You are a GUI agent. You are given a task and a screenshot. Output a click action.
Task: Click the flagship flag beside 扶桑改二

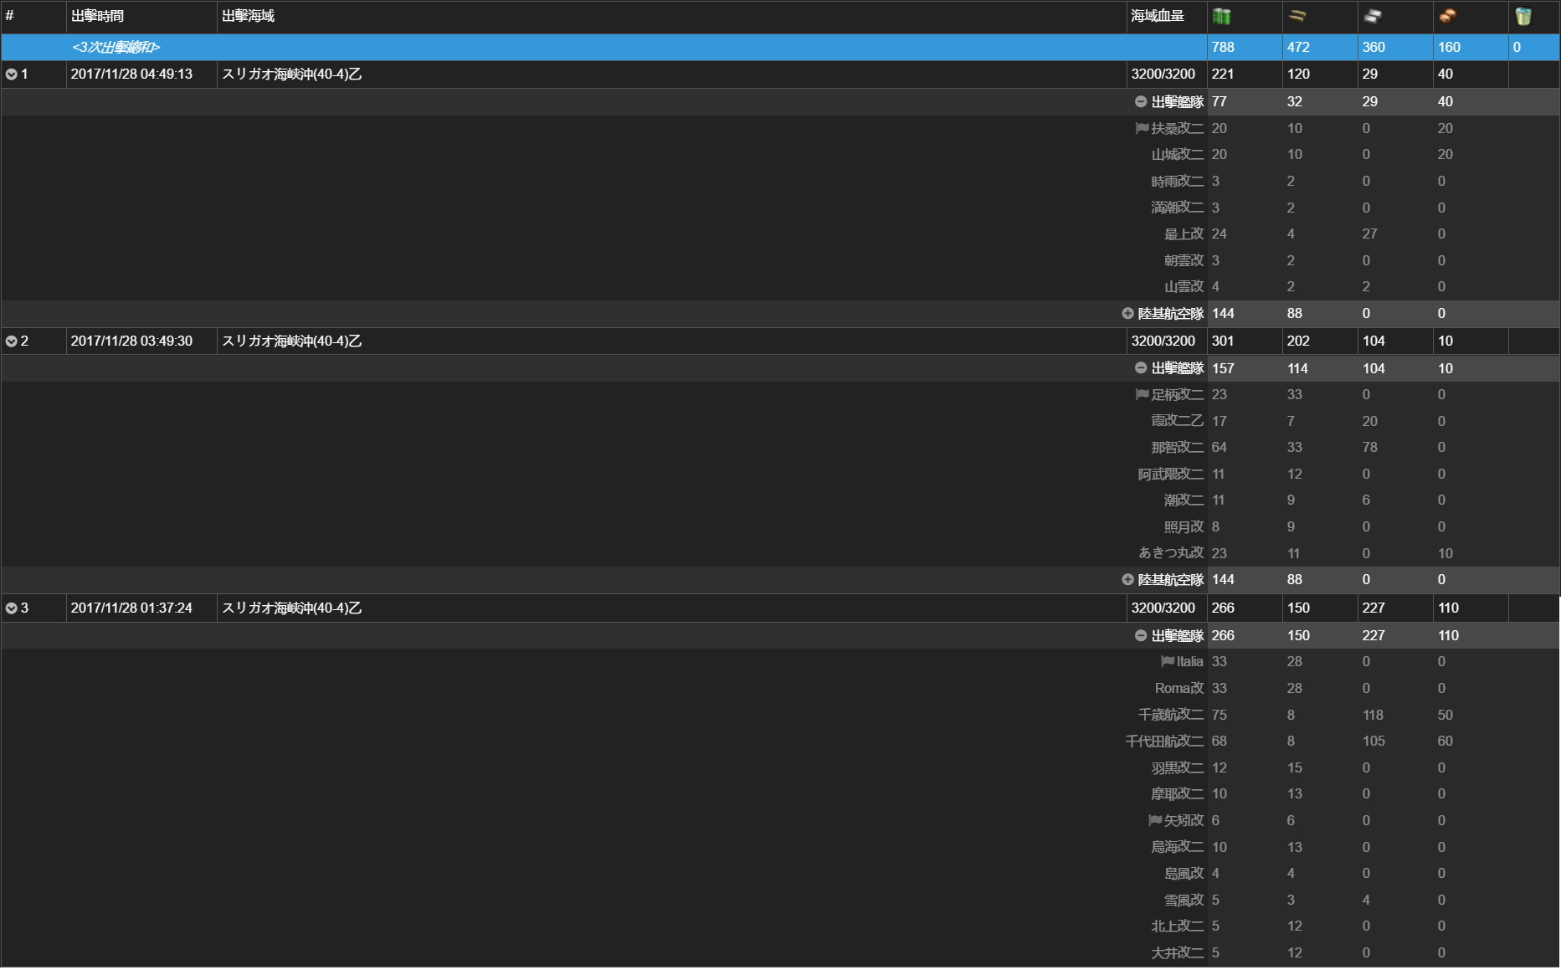click(1142, 128)
